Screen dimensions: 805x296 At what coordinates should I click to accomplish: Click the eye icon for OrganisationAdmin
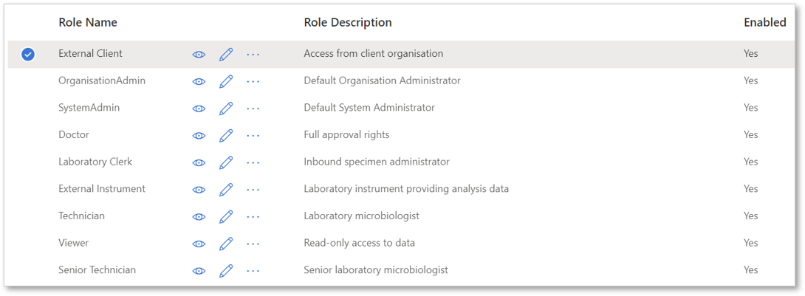199,82
